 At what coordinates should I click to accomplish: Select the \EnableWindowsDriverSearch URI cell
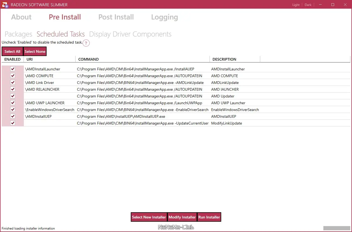pos(50,110)
